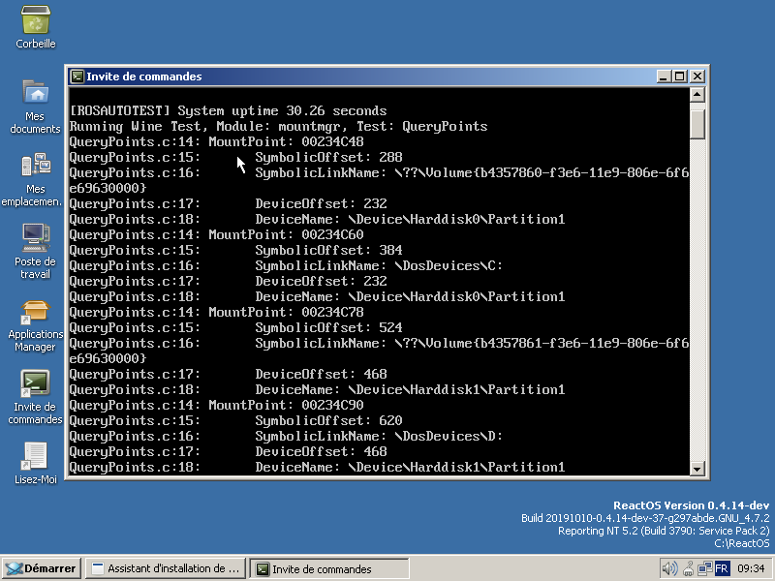Click 'MountPoint: 00234C78' text
Viewport: 775px width, 581px height.
click(286, 312)
